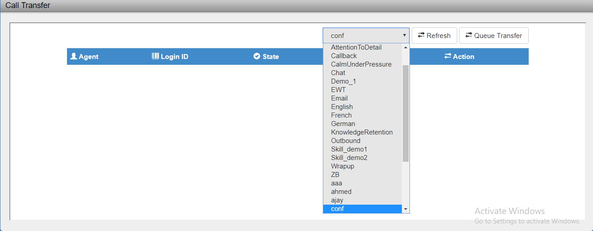The image size is (593, 231).
Task: Click the Agent person icon in header
Action: (74, 56)
